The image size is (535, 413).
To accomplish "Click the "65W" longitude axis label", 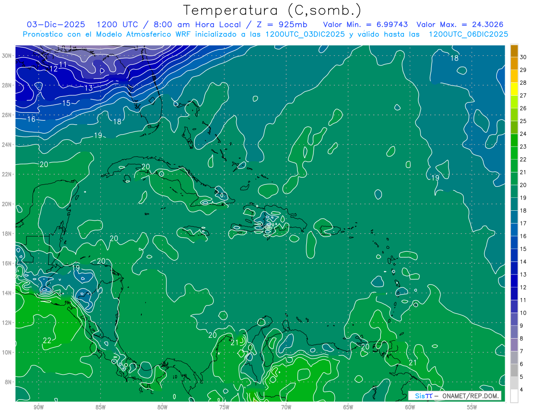I will coord(348,408).
